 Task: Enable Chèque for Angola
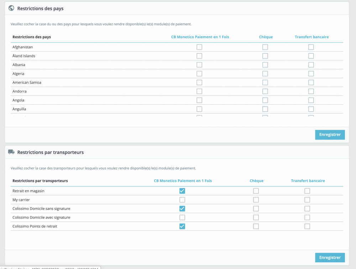265,100
